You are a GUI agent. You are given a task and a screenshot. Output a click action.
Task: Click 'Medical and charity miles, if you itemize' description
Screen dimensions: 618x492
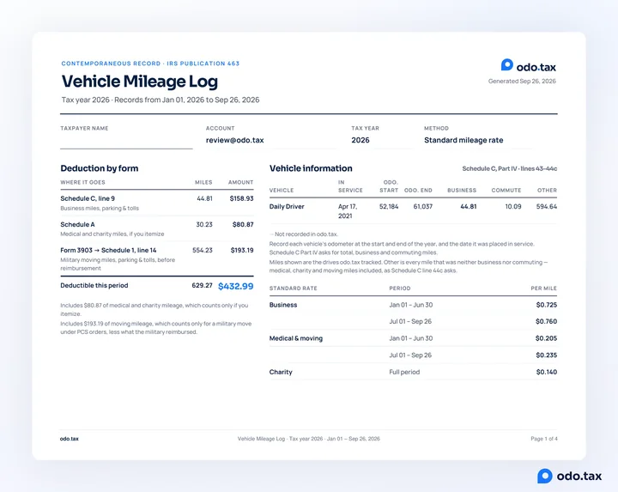point(112,234)
